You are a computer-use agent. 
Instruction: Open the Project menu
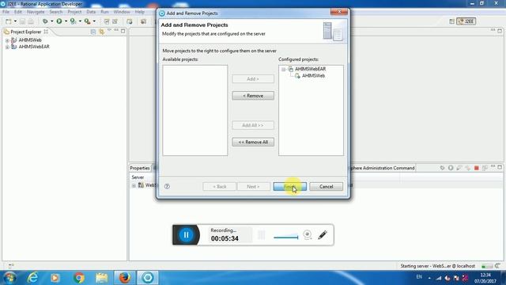(74, 12)
